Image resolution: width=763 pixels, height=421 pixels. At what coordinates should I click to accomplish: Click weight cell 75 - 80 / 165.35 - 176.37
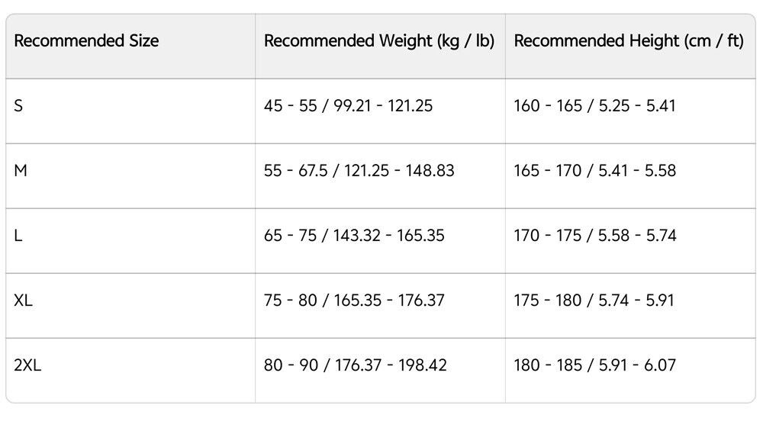(354, 300)
